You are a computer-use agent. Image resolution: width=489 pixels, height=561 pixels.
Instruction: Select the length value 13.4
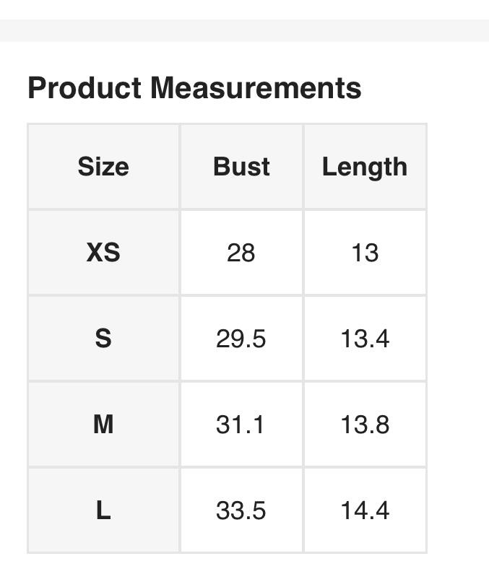tap(365, 338)
